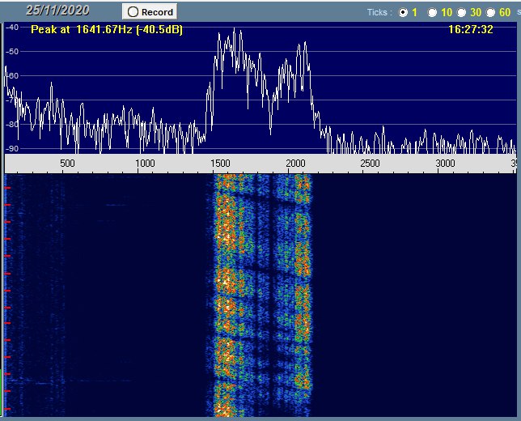Click the Peak at 1641.67Hz readout
521x421 pixels.
(106, 29)
